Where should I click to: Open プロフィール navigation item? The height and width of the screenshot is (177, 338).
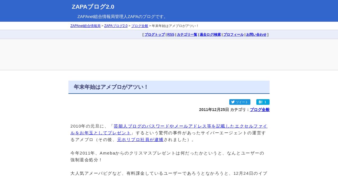tap(234, 35)
